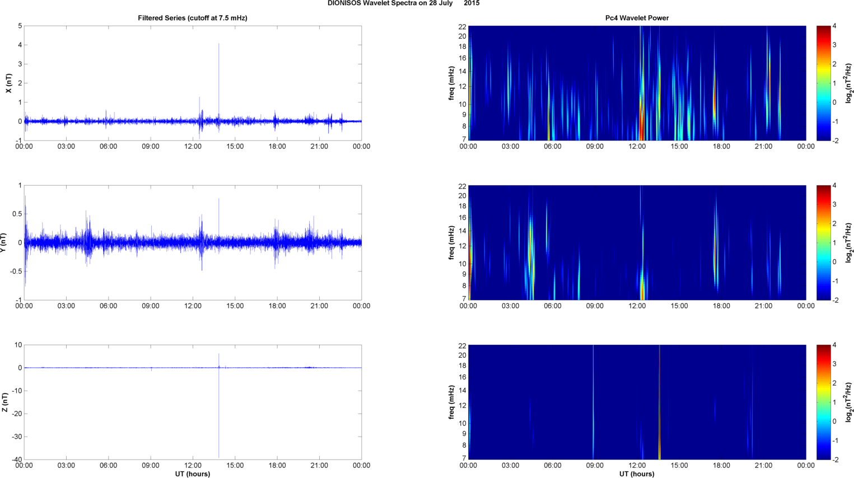The width and height of the screenshot is (854, 478).
Task: Click the "-40" tick on the Z axis
Action: point(16,460)
